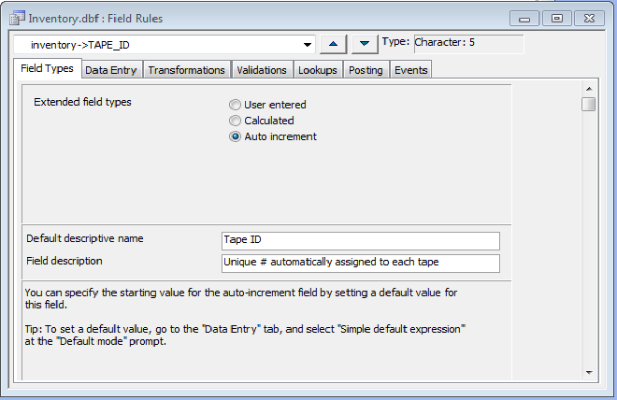
Task: Maximize the Field Rules window
Action: coord(557,19)
